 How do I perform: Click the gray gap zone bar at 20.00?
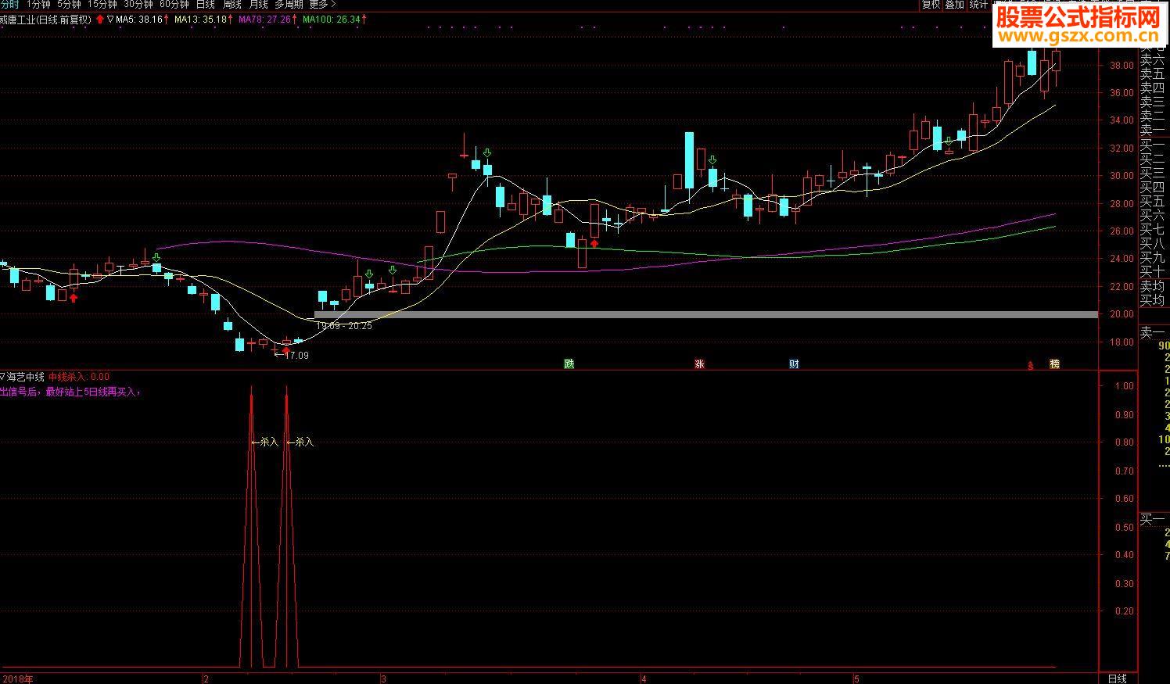[705, 314]
